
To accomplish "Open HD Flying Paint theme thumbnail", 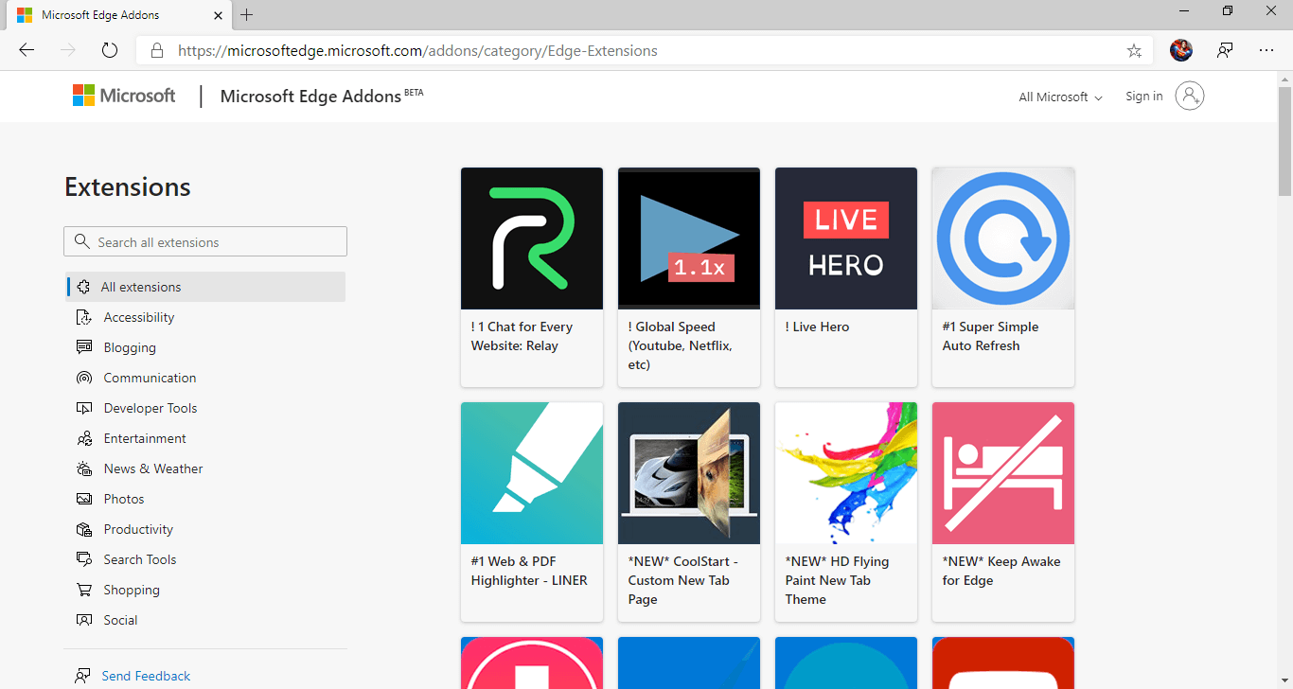I will 846,473.
